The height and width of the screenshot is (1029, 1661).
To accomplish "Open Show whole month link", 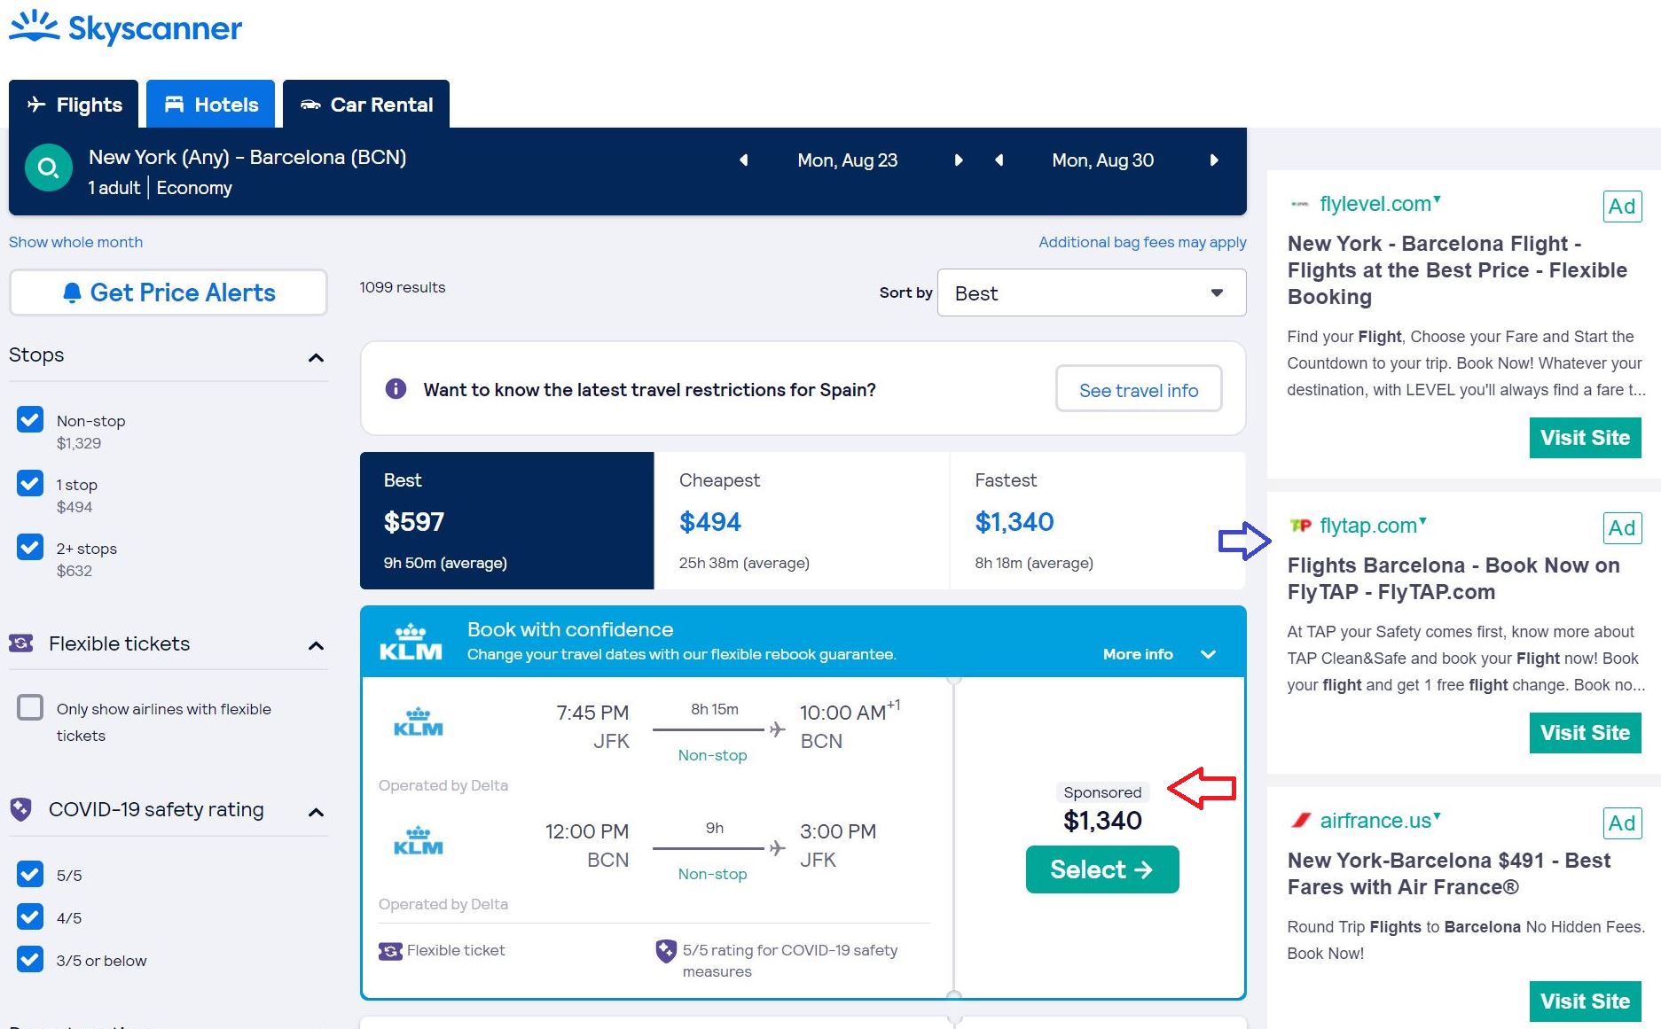I will [75, 242].
